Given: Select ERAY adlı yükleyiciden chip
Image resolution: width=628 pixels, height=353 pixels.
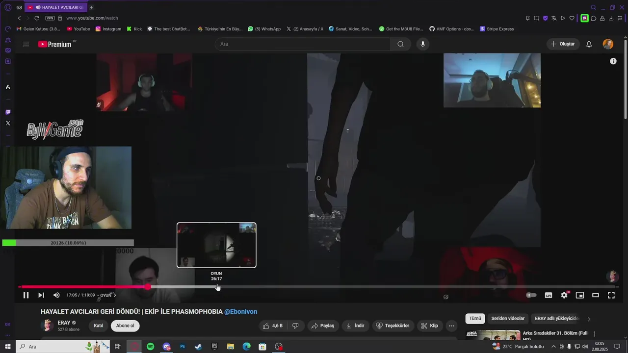Looking at the screenshot, I should [x=557, y=319].
